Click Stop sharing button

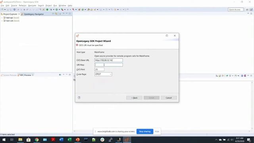coord(144,131)
